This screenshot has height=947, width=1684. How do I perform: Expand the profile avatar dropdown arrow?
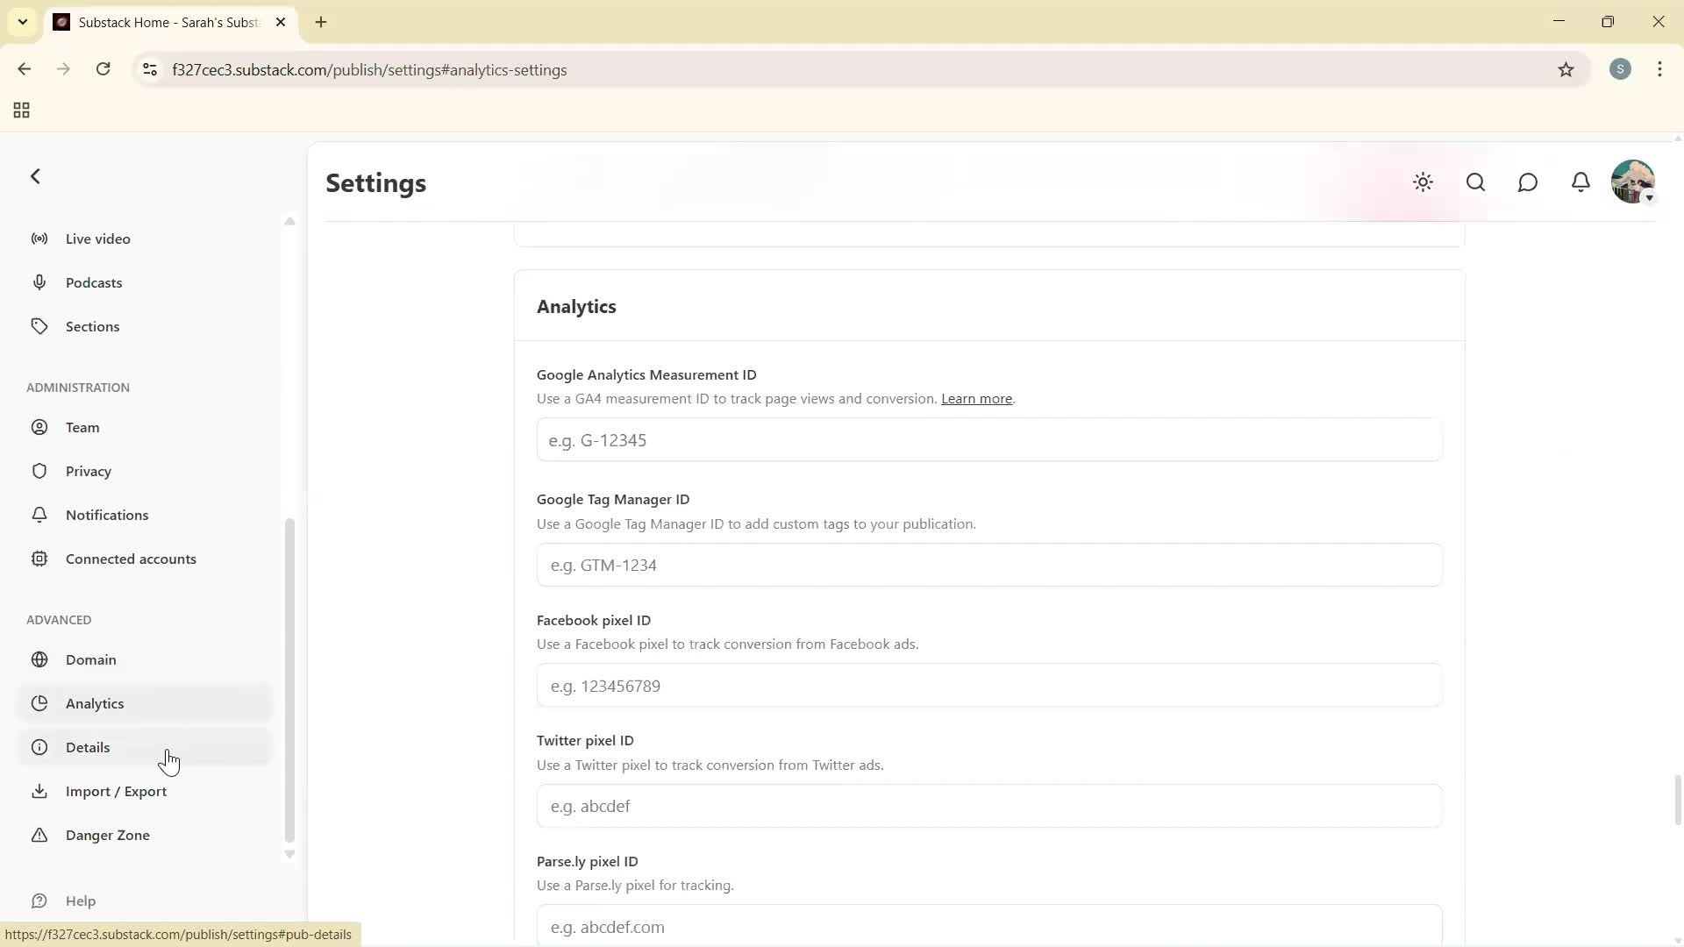click(x=1649, y=198)
